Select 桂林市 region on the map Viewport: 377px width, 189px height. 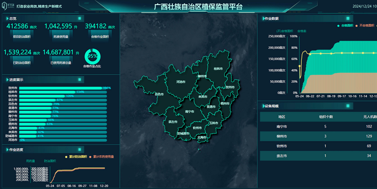click(x=218, y=69)
